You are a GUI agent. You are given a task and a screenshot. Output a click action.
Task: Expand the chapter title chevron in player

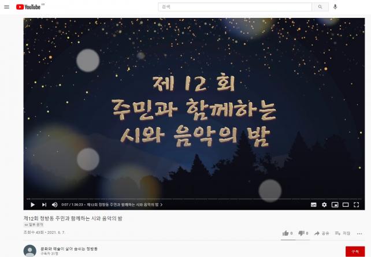(x=161, y=205)
